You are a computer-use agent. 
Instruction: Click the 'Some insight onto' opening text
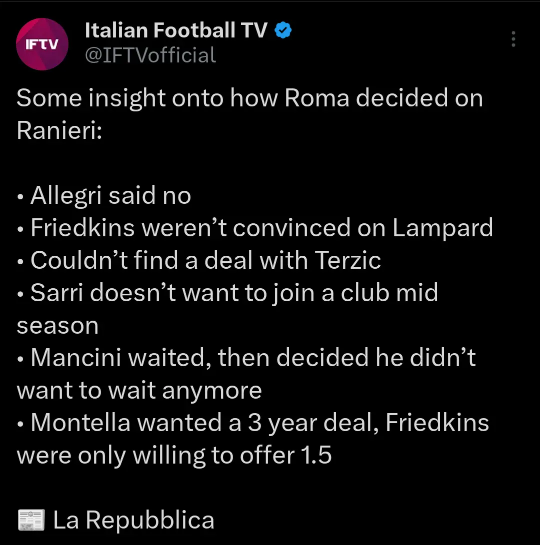click(x=119, y=98)
